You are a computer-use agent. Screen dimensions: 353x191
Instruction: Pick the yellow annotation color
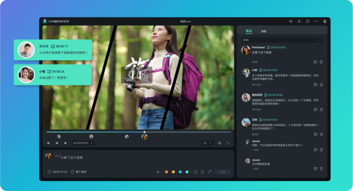pos(173,172)
